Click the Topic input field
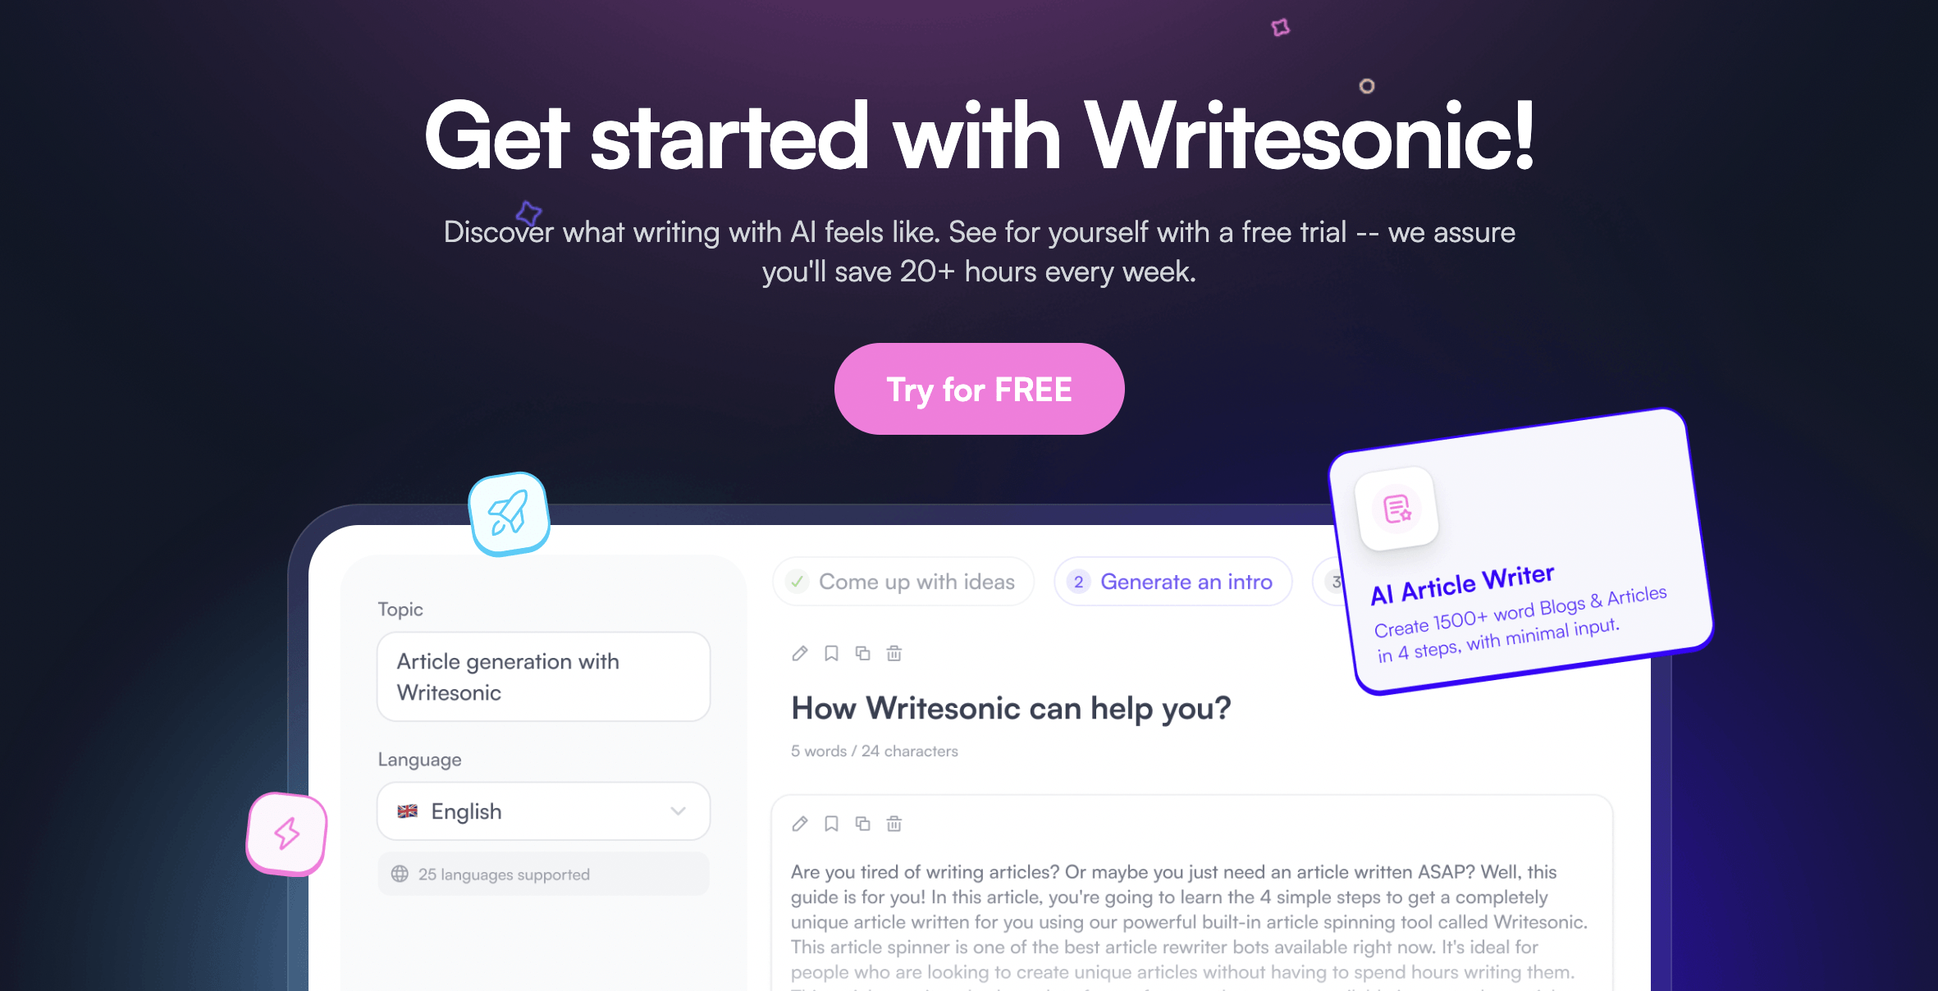 tap(543, 677)
